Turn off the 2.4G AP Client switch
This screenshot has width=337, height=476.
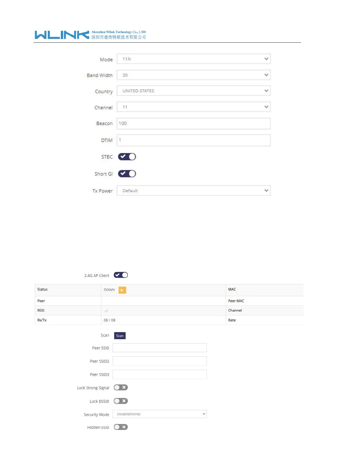point(121,275)
